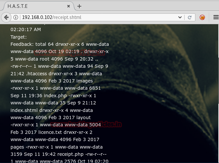Click the "layout" directory name text
219x163 pixels.
tap(84, 118)
